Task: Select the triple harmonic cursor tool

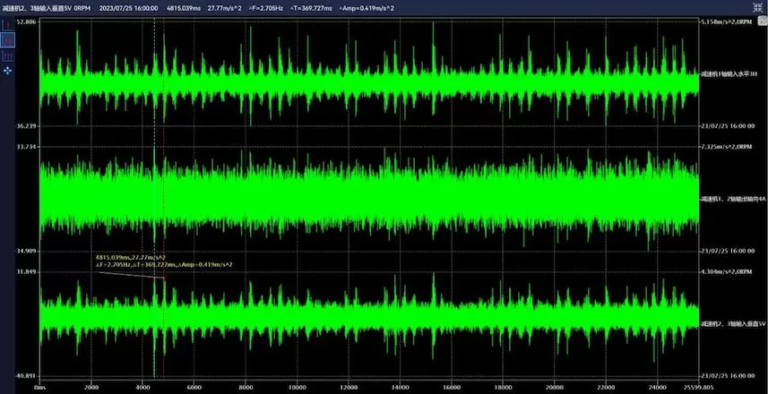Action: pos(9,55)
